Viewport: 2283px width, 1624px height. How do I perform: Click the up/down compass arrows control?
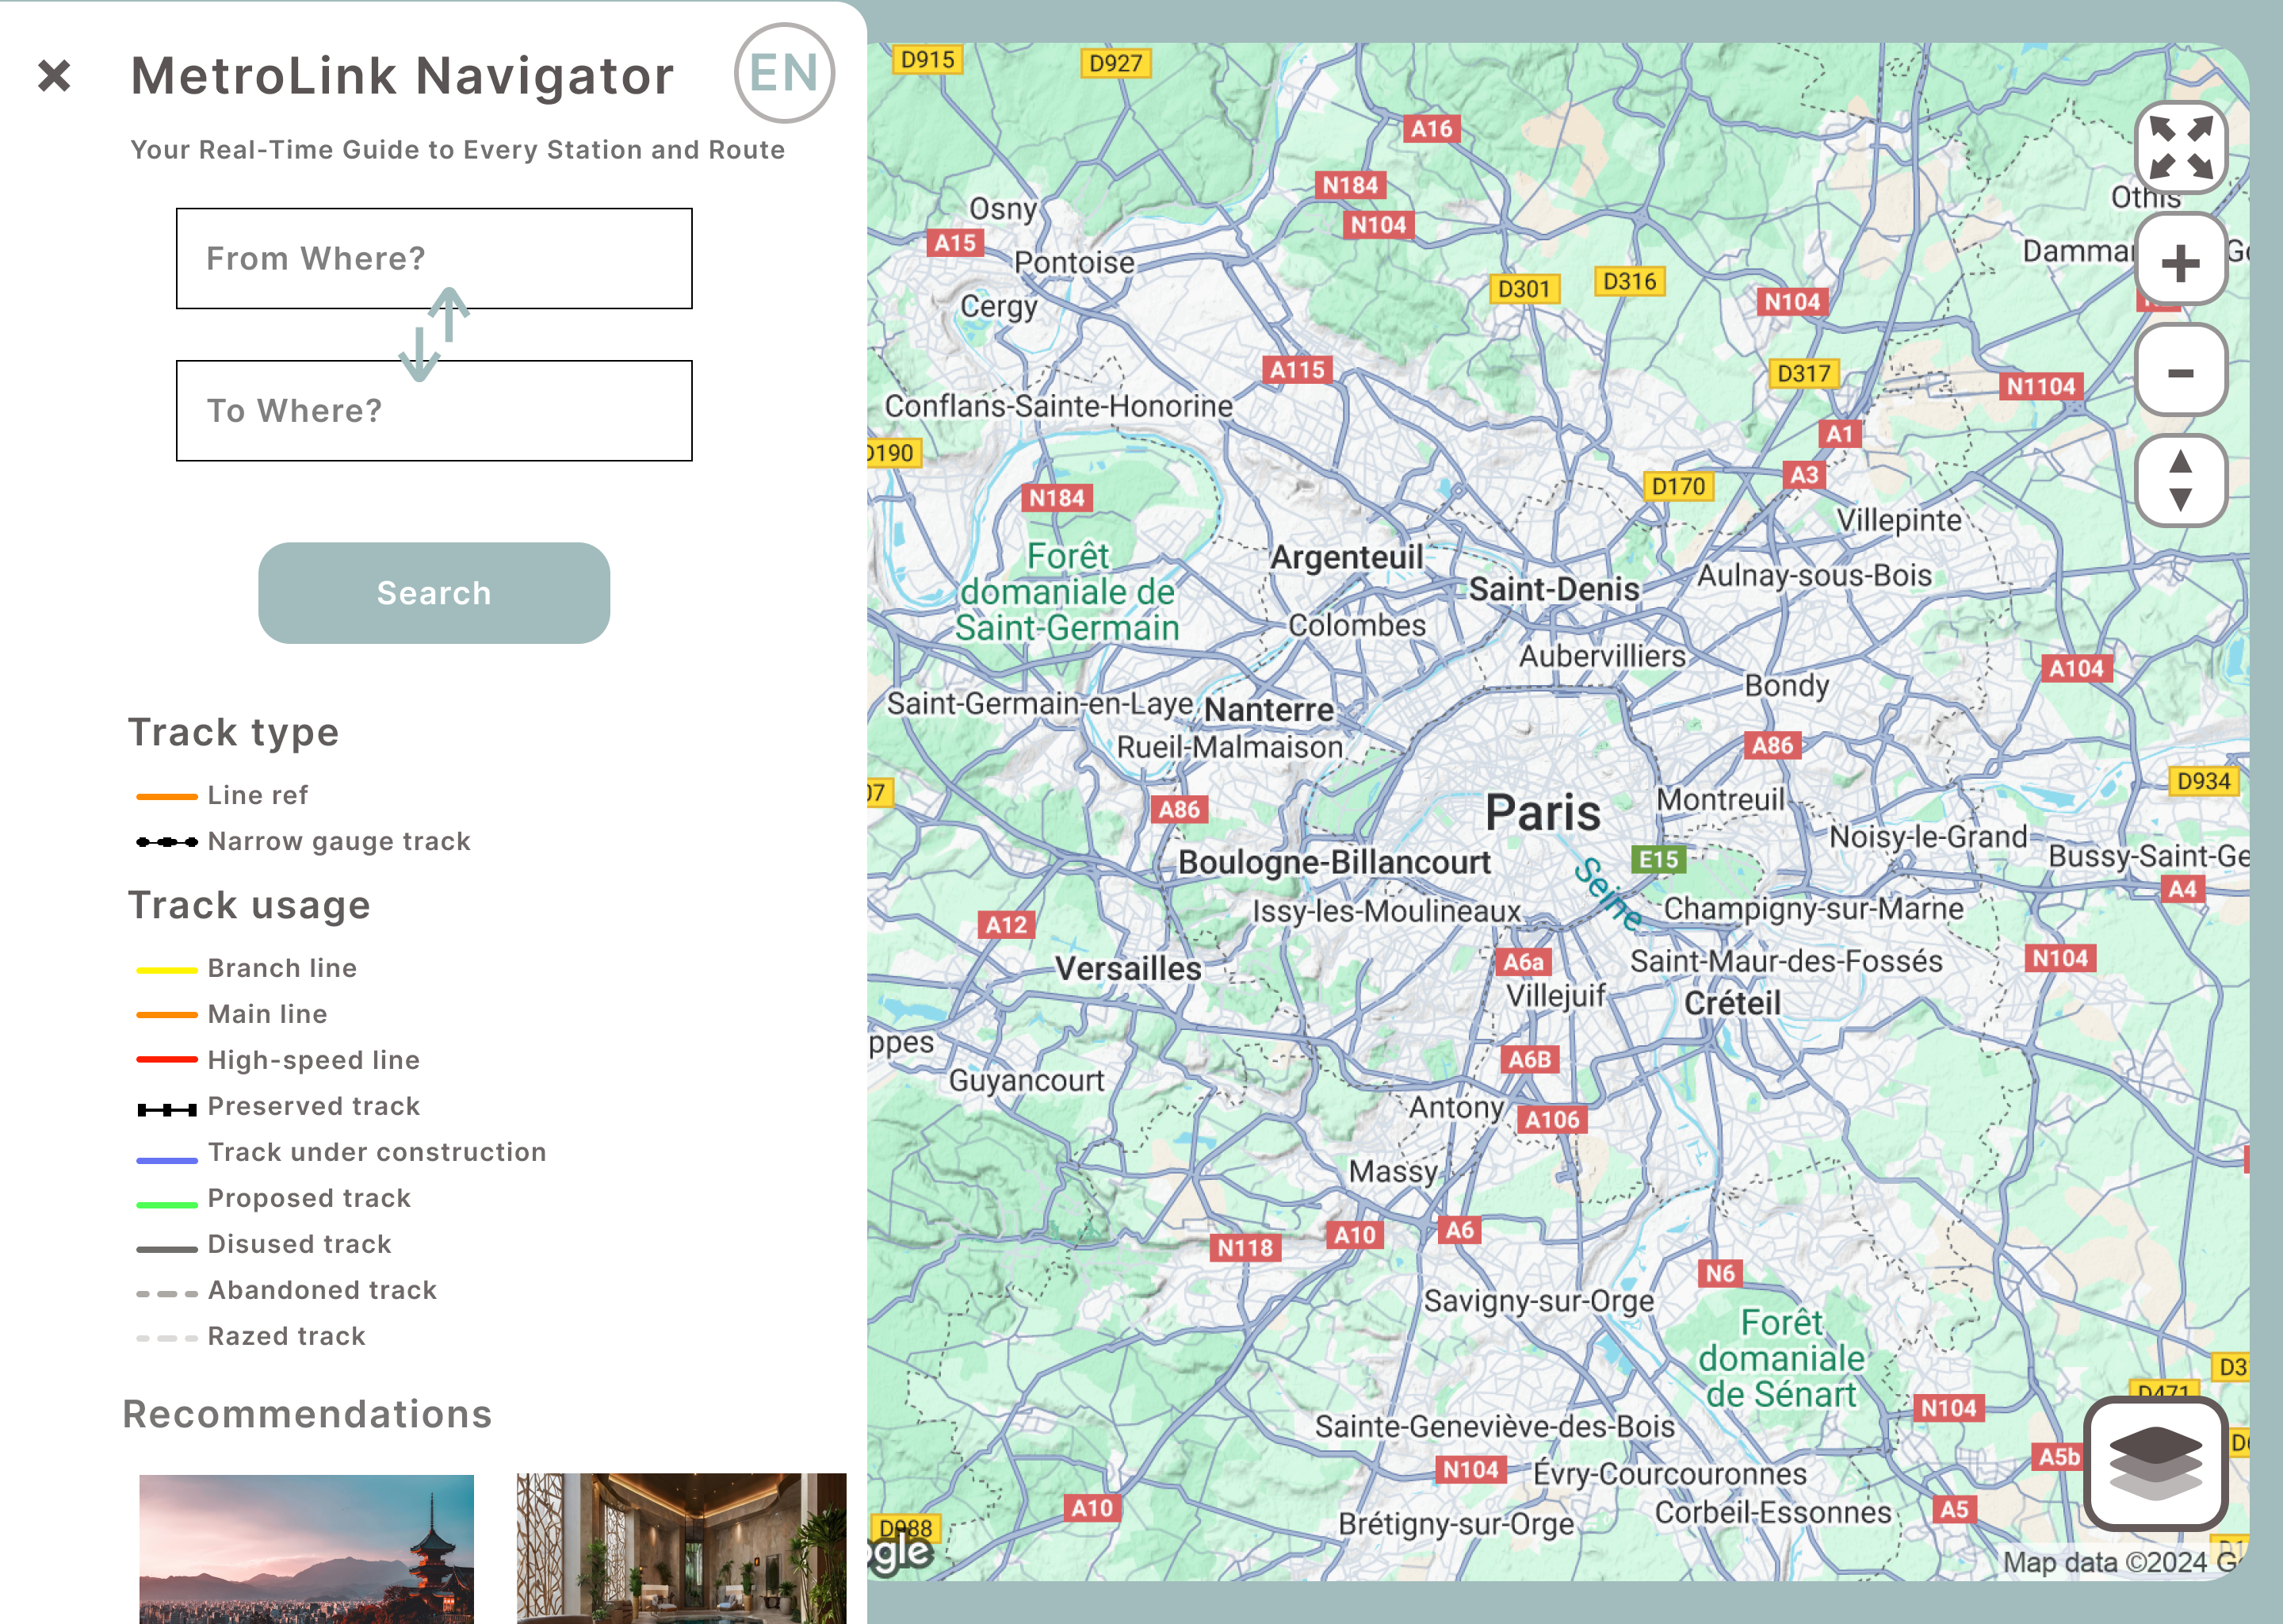2180,480
